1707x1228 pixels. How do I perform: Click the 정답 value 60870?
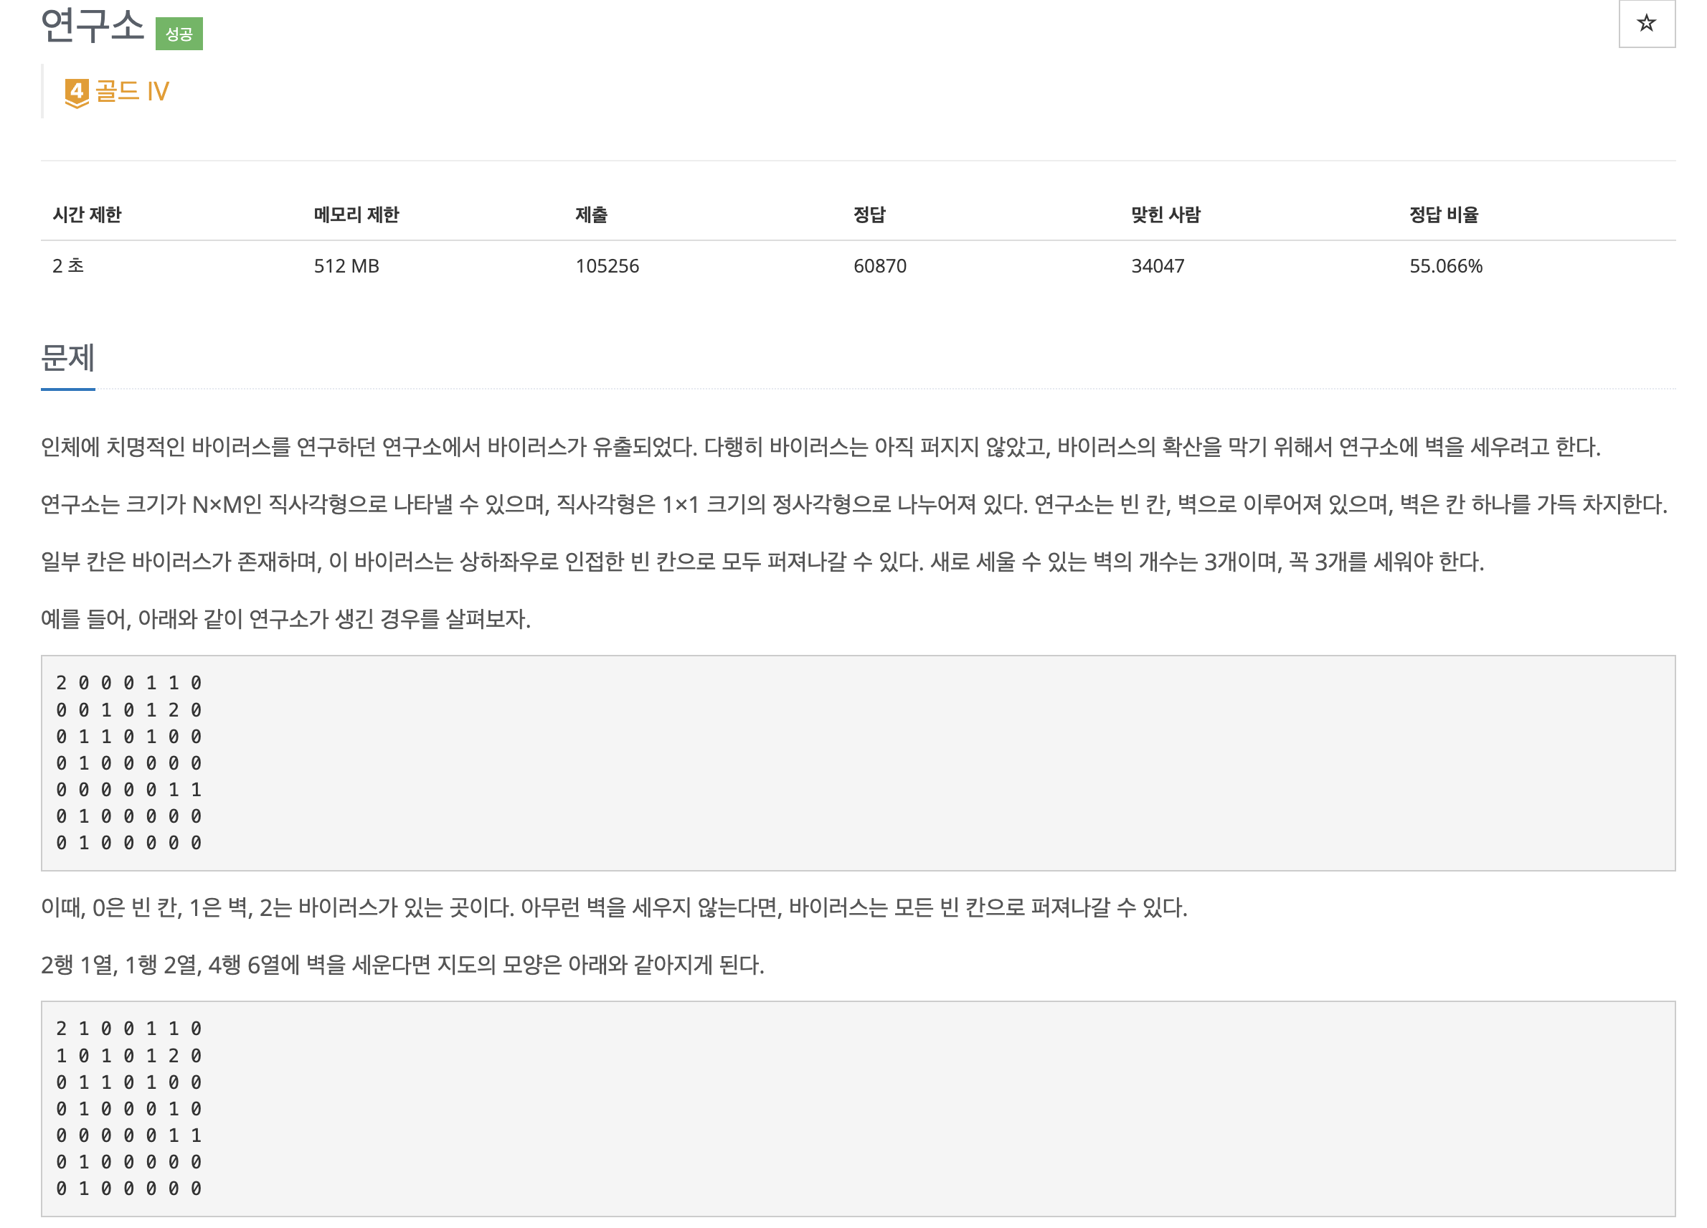[x=879, y=266]
